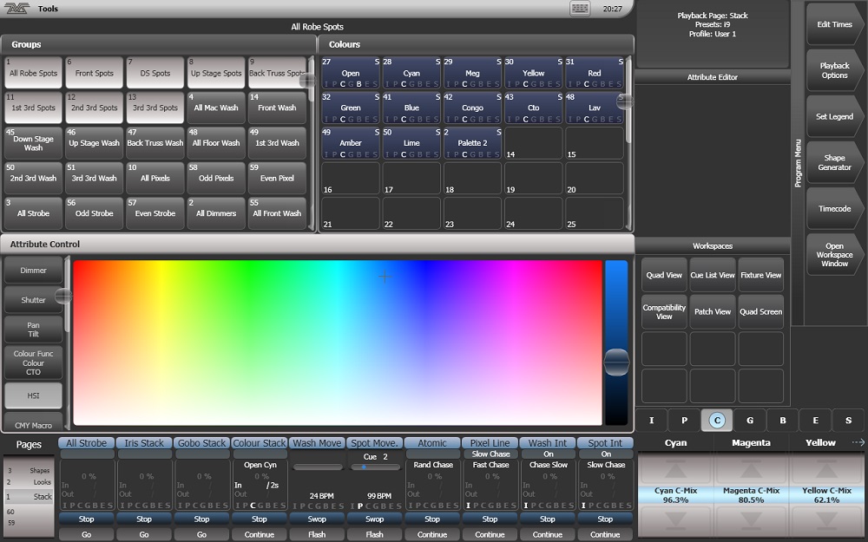Click the Attribute Control list scroll handle
The width and height of the screenshot is (868, 542).
pyautogui.click(x=63, y=297)
